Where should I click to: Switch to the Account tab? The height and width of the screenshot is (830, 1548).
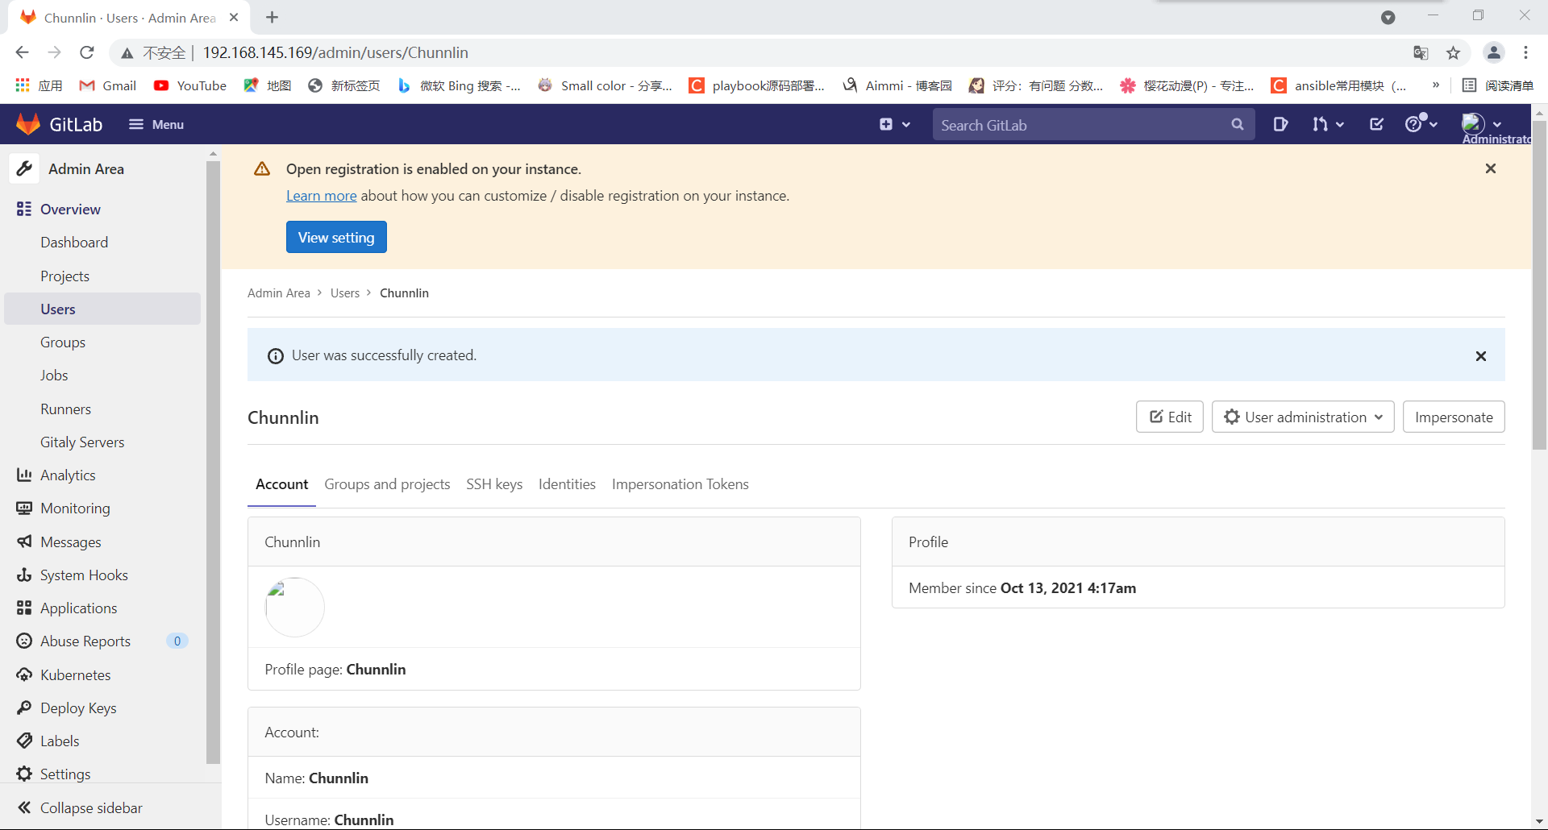click(x=282, y=484)
